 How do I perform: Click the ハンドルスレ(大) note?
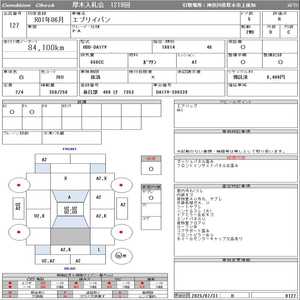tap(194, 211)
